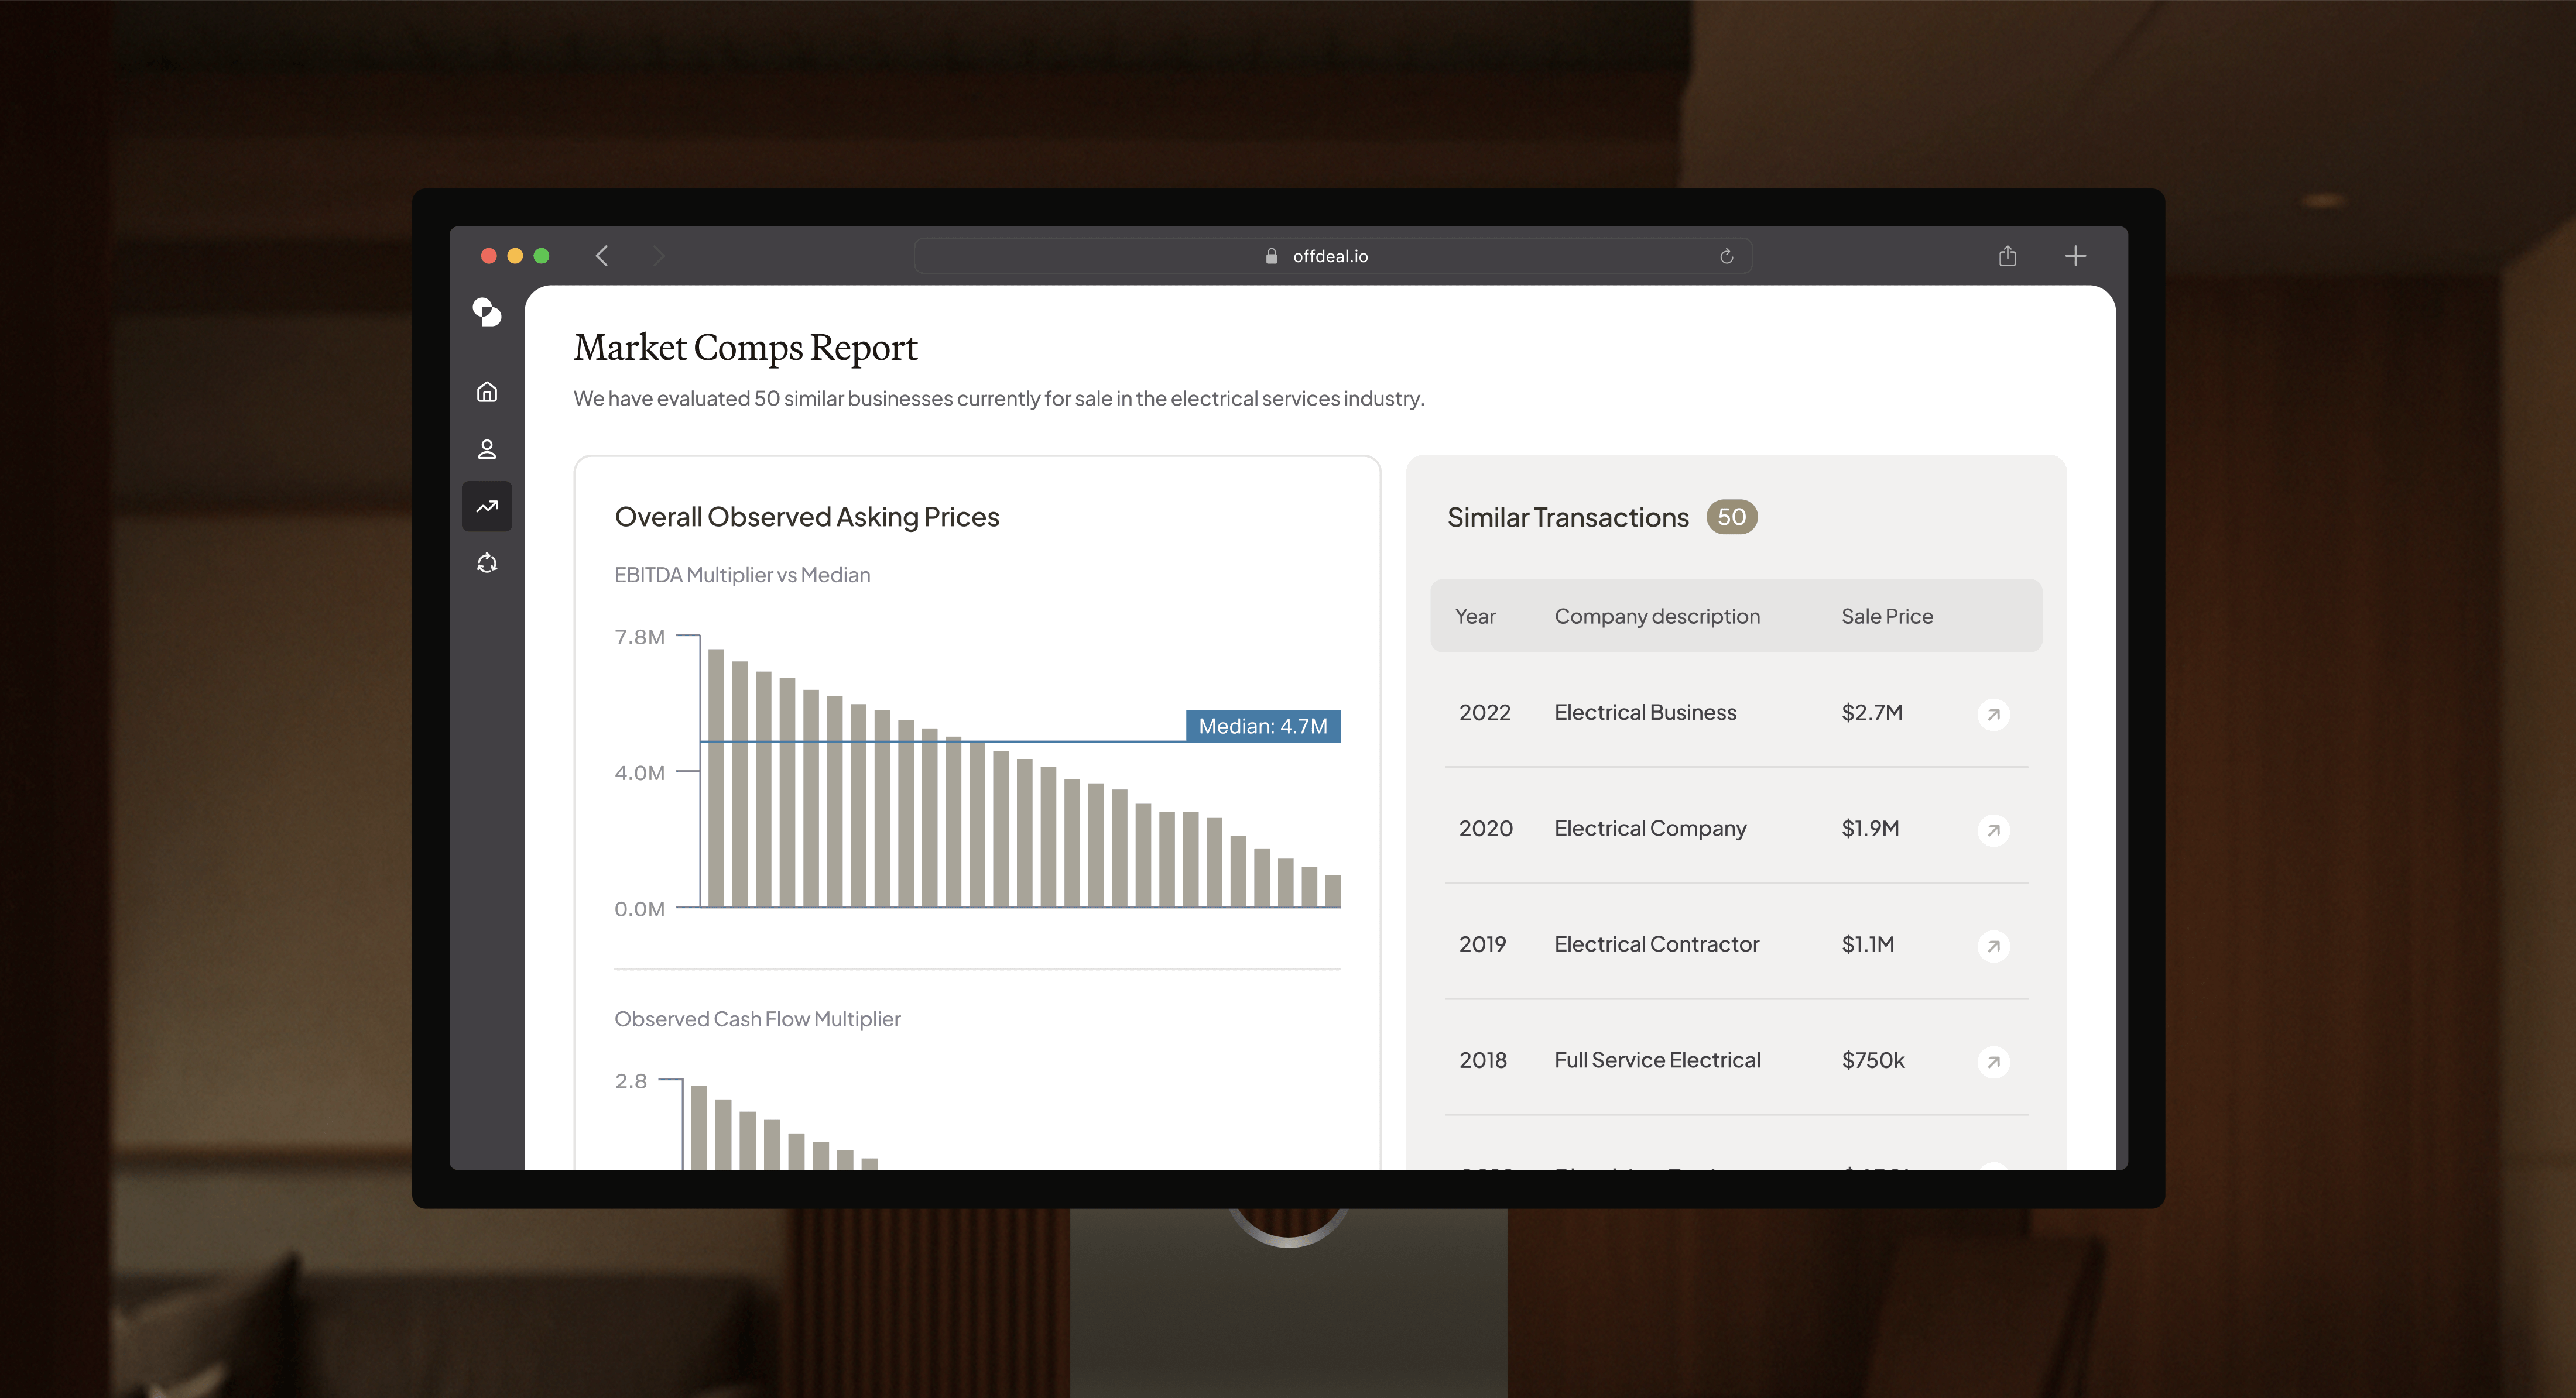Viewport: 2576px width, 1398px height.
Task: Open the 2019 Electrical Contractor arrow link
Action: click(1993, 946)
